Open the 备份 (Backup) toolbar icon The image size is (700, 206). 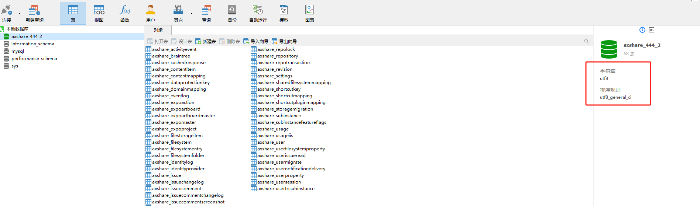point(232,13)
